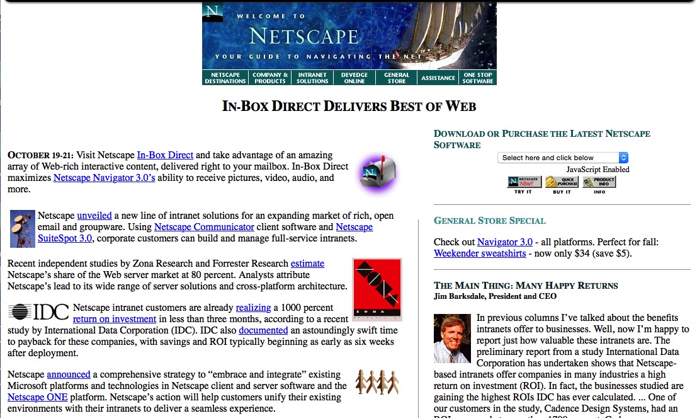Follow the 'documented' link
Viewport: 697px width, 418px height.
pyautogui.click(x=263, y=330)
